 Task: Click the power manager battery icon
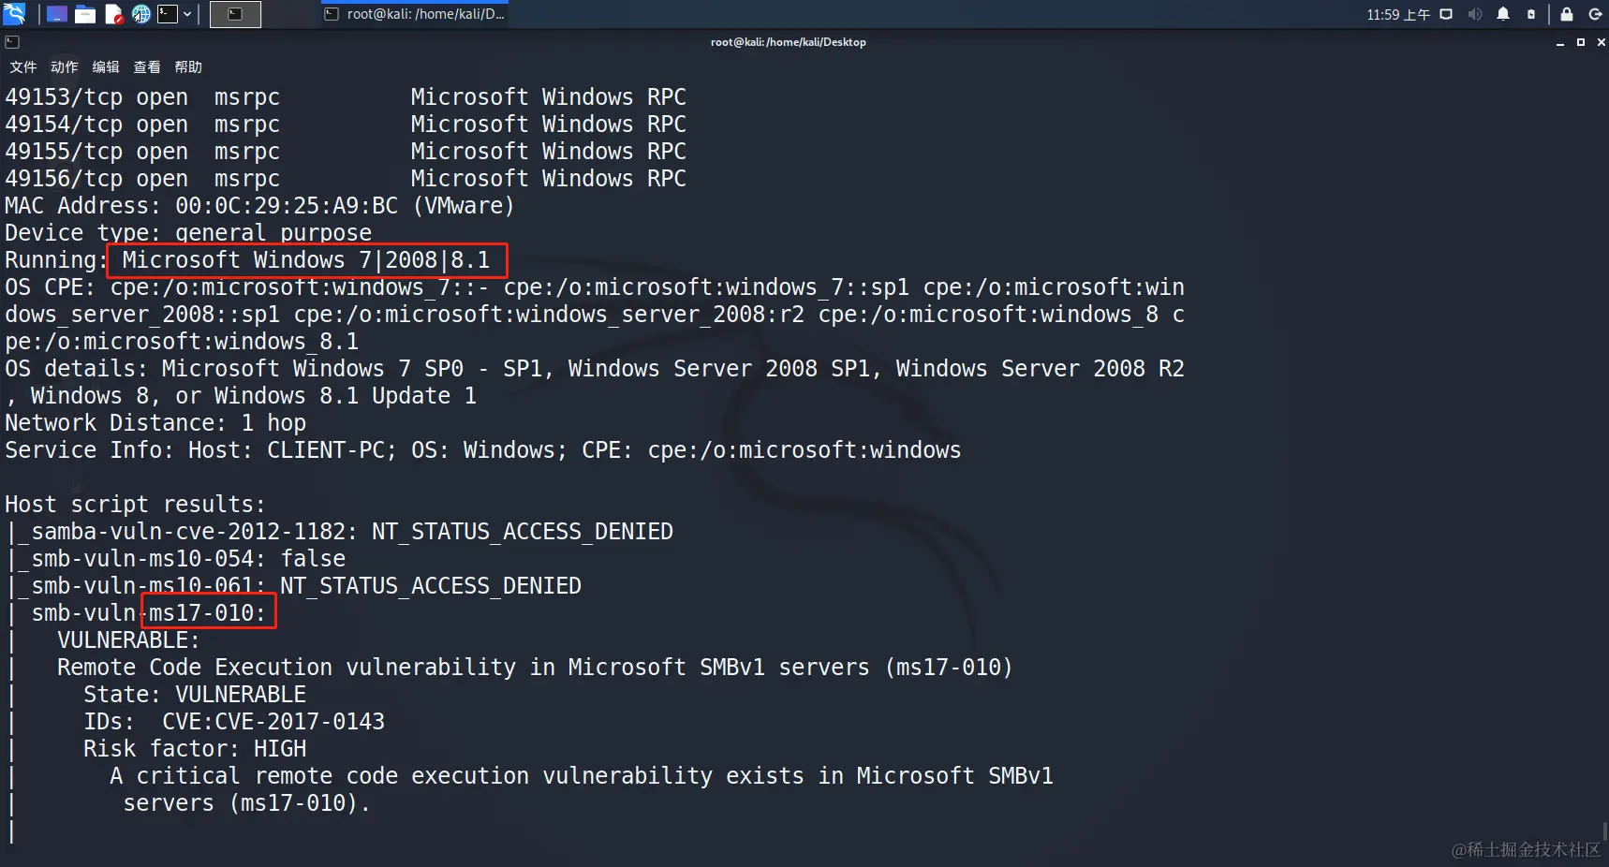point(1531,14)
